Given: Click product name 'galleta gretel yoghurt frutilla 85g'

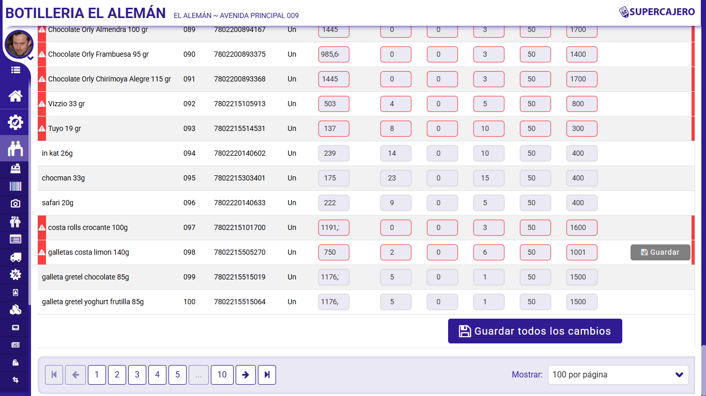Looking at the screenshot, I should [x=93, y=302].
